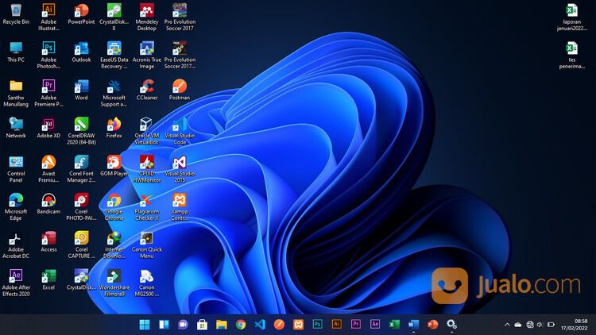Viewport: 596px width, 335px height.
Task: Launch Google Chrome from the desktop shortcut
Action: click(x=114, y=207)
